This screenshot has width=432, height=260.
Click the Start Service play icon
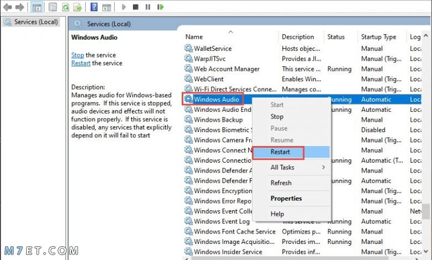pos(124,7)
